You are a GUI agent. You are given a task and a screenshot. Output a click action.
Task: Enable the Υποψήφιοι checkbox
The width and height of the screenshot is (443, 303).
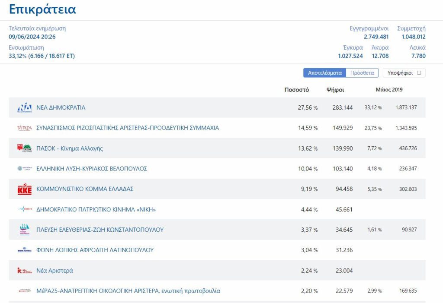(419, 73)
